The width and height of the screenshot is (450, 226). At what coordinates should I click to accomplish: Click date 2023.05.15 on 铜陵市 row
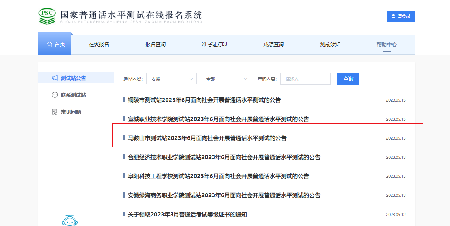(x=396, y=100)
